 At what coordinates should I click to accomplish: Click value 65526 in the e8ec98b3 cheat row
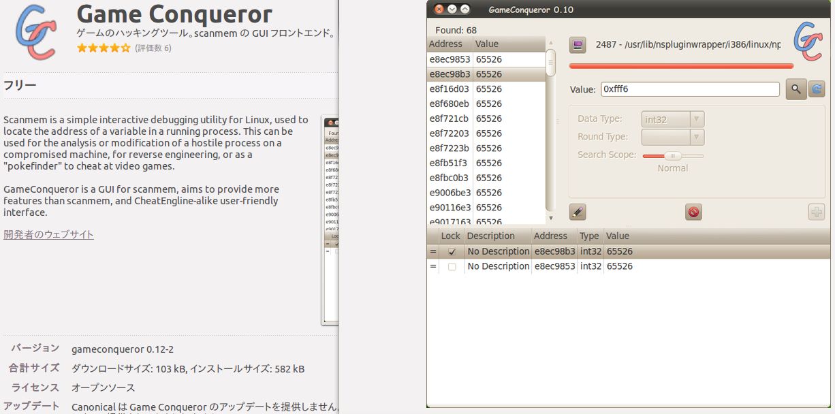click(x=620, y=251)
